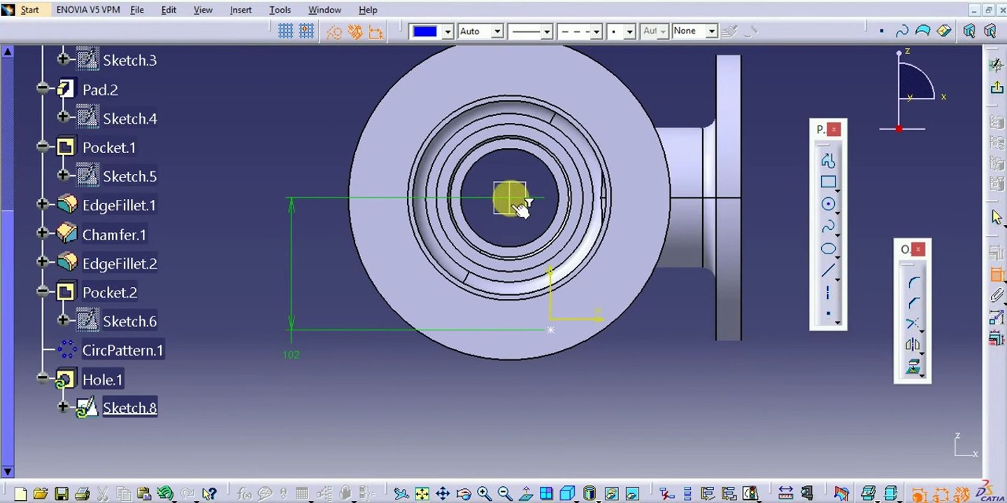
Task: Select CircPattern.1 in the specification tree
Action: [122, 350]
